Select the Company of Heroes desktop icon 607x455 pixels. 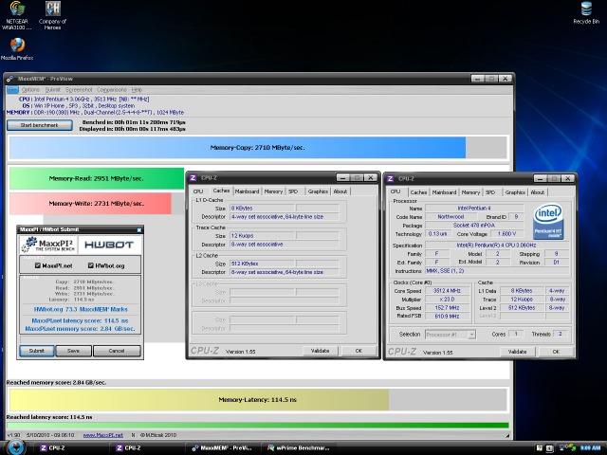53,15
